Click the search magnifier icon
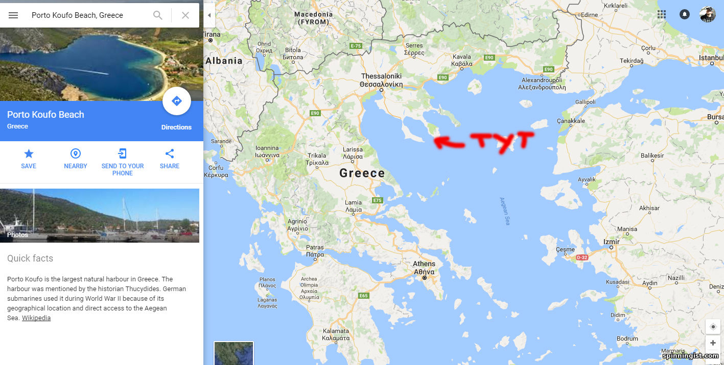The image size is (724, 365). click(158, 15)
